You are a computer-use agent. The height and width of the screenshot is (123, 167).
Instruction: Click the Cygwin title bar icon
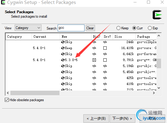pyautogui.click(x=3, y=2)
